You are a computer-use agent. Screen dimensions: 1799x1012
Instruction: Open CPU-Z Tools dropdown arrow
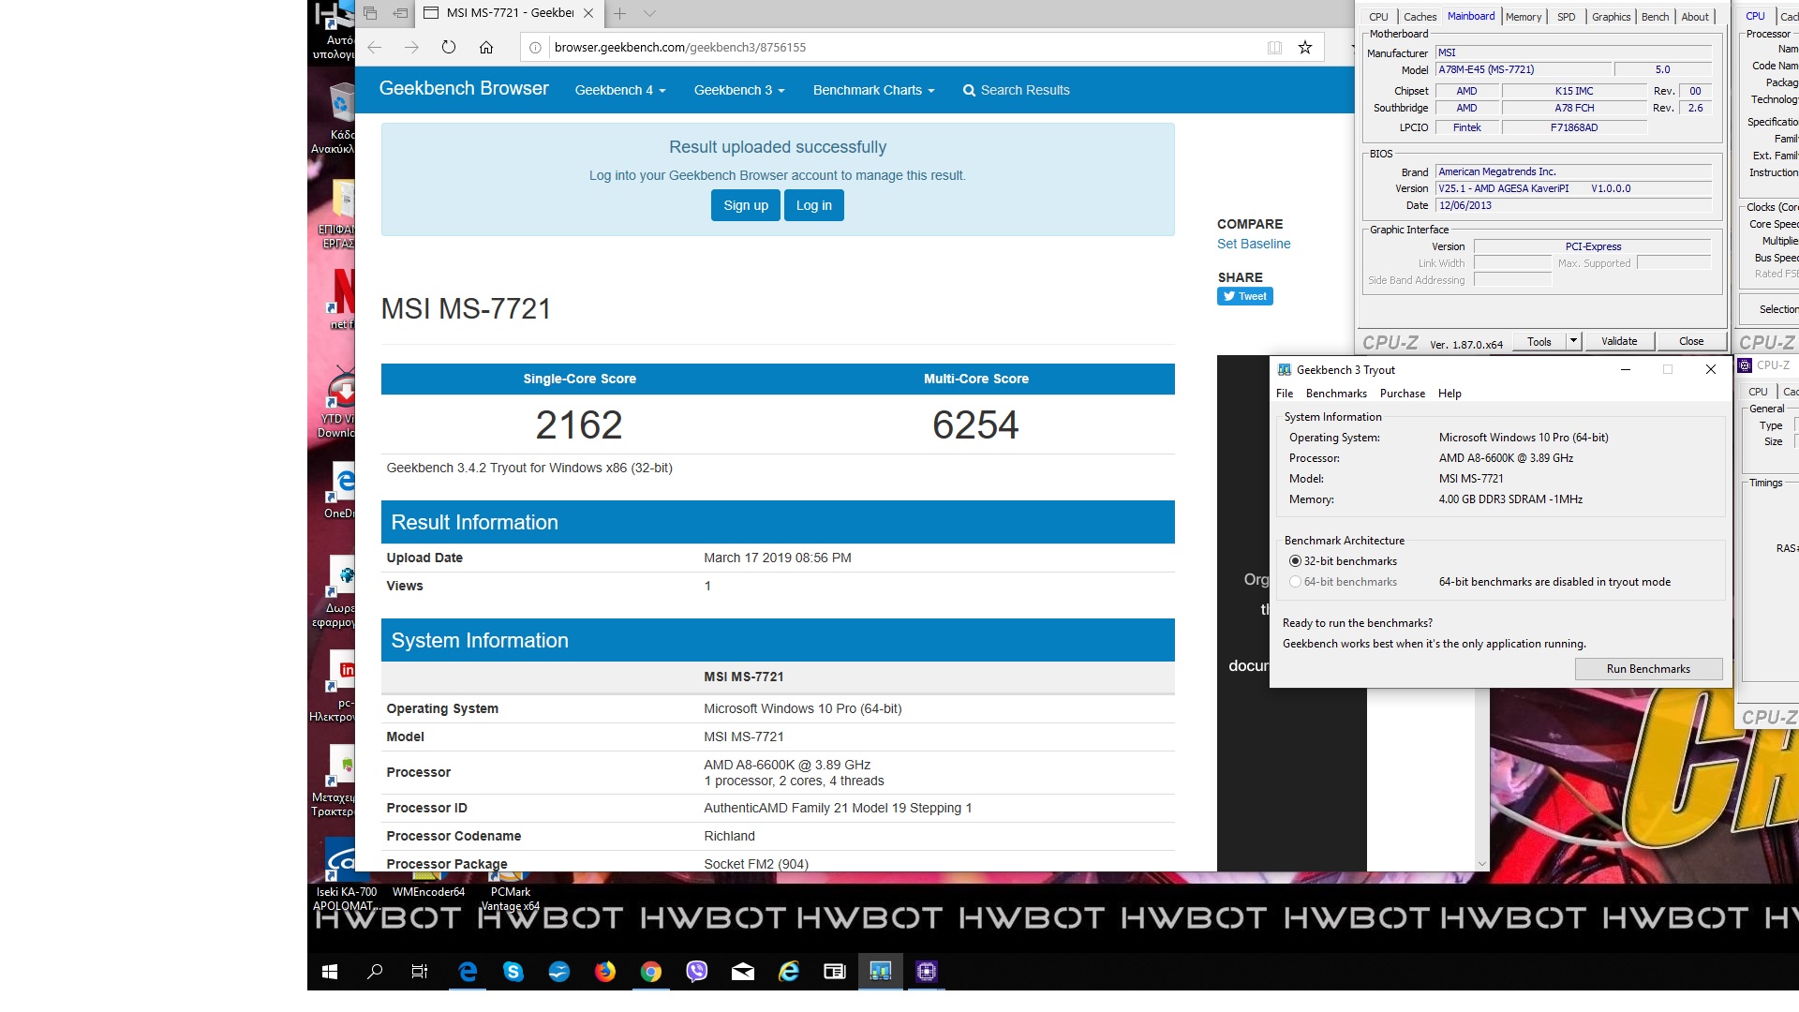1574,341
